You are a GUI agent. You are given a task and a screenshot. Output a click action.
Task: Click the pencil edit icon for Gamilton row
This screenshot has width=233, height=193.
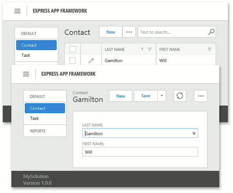91,61
